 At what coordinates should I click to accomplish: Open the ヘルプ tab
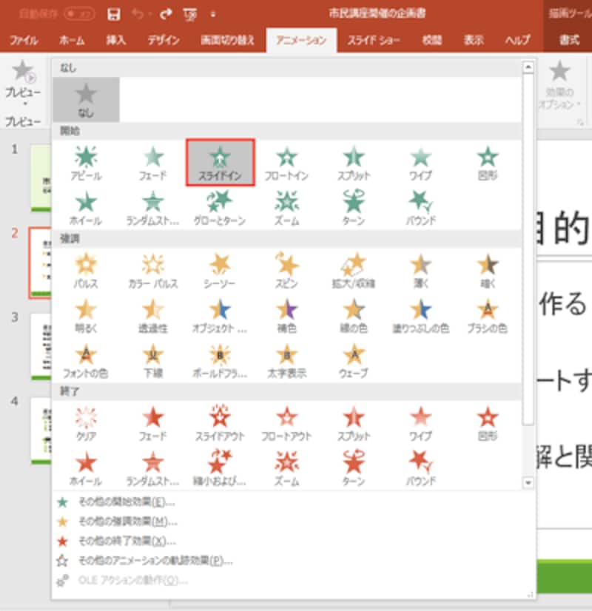coord(517,40)
